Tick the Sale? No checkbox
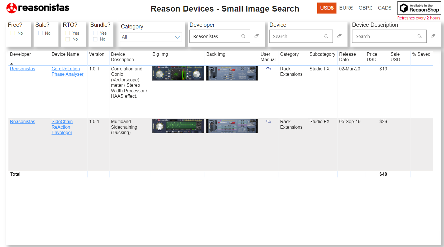Viewport: 444px width, 247px height. [40, 33]
